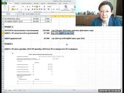Click the fill color bucket icon
The width and height of the screenshot is (124, 93).
click(x=25, y=9)
